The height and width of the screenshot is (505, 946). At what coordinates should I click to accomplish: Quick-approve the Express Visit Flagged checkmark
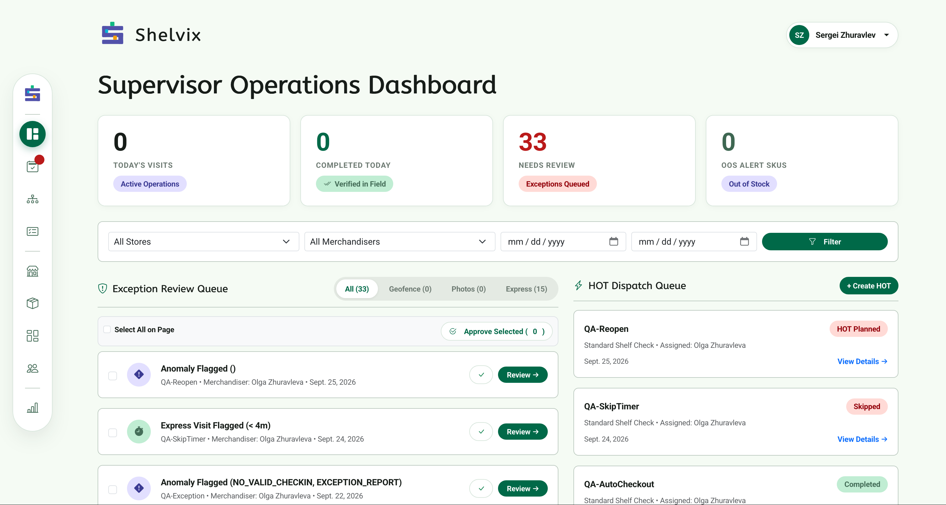[481, 432]
